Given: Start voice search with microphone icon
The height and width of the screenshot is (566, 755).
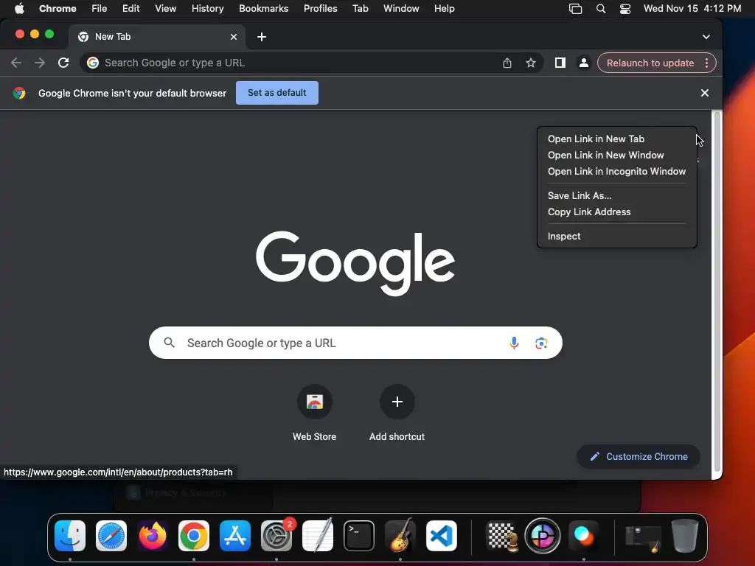Looking at the screenshot, I should click(x=514, y=343).
